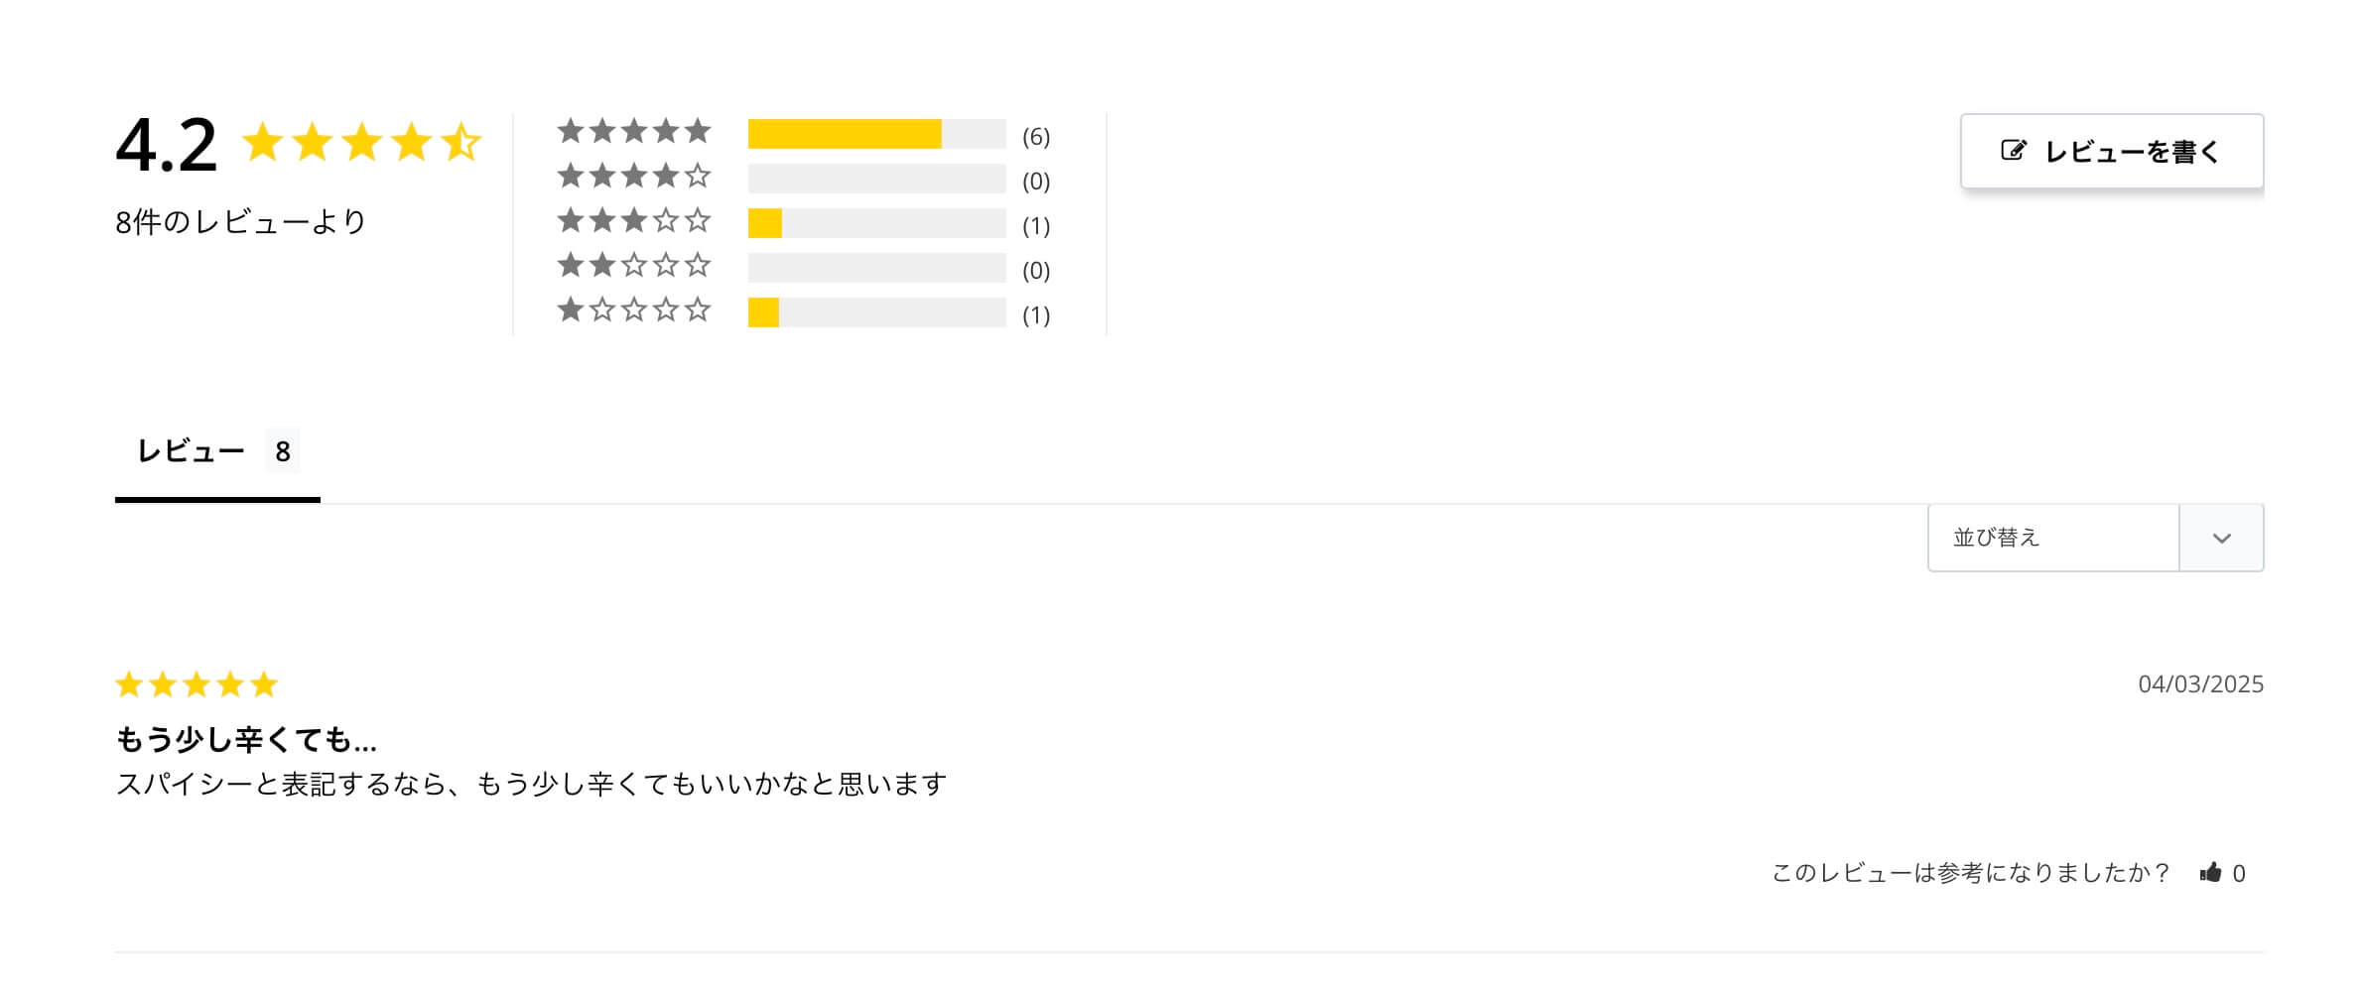Open the 並び替え sort dropdown
The height and width of the screenshot is (988, 2364).
2095,538
